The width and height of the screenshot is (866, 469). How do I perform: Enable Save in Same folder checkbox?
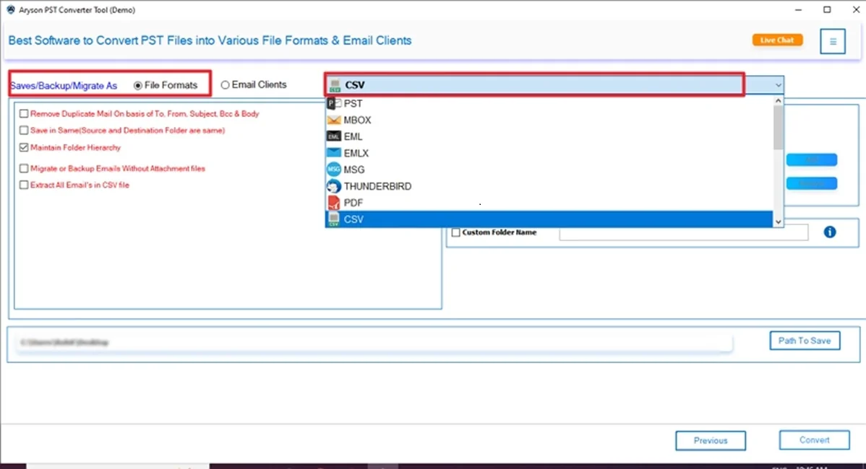click(24, 131)
